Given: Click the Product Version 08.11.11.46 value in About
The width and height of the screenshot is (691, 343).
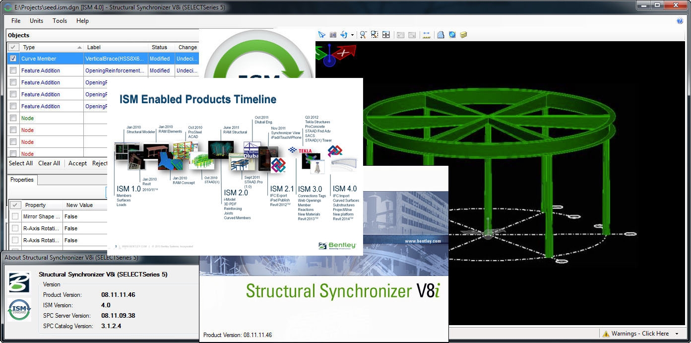Looking at the screenshot, I should (118, 295).
